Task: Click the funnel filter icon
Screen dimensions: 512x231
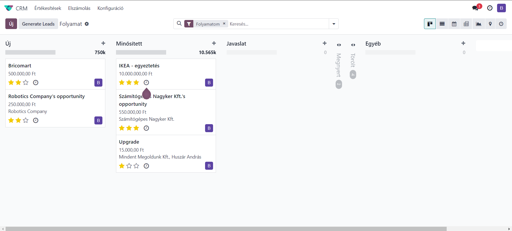Action: 189,24
